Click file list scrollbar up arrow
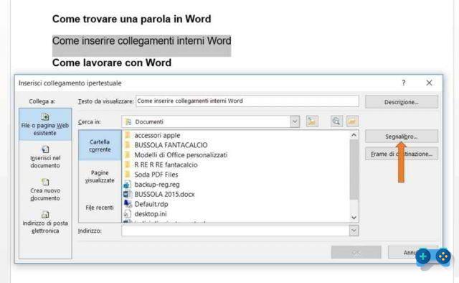 354,135
